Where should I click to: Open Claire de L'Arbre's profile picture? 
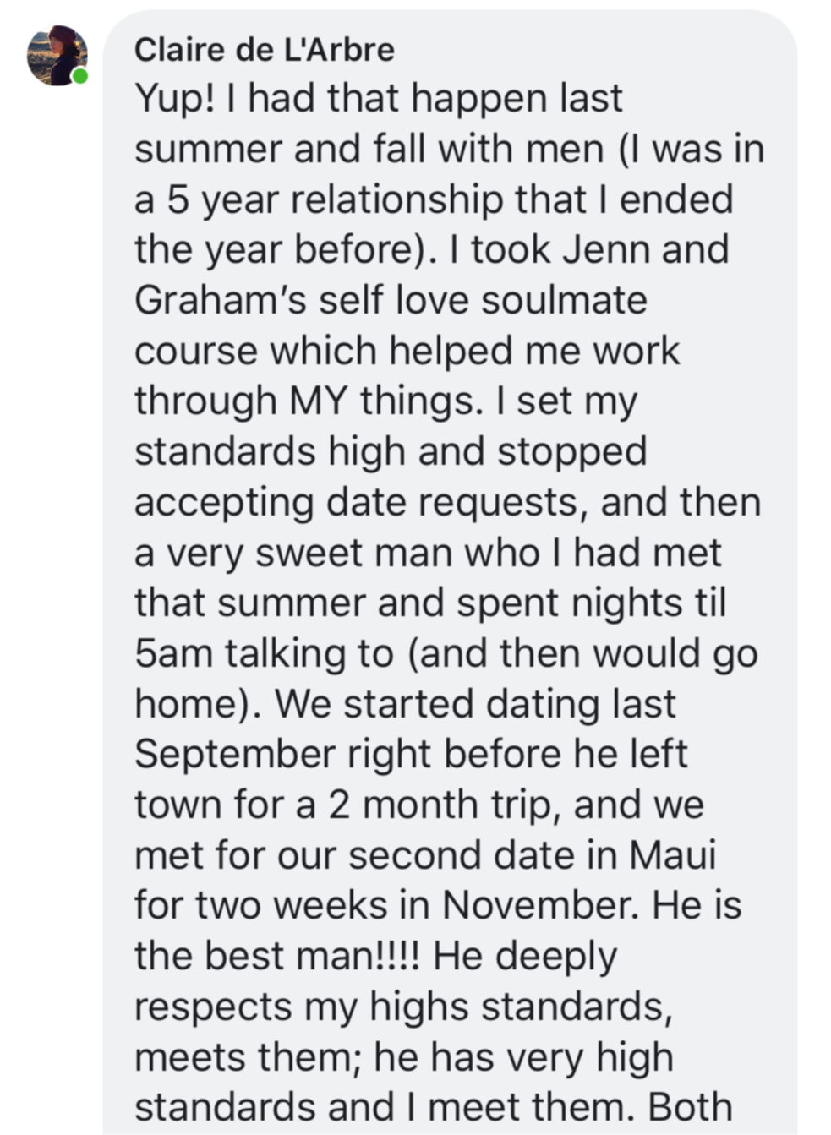tap(57, 55)
